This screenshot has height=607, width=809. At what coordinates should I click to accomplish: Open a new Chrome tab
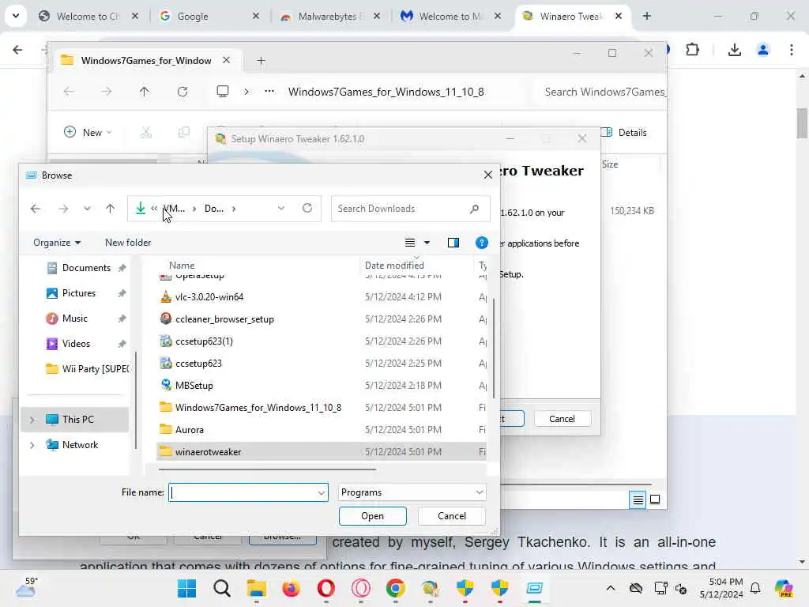(x=646, y=16)
